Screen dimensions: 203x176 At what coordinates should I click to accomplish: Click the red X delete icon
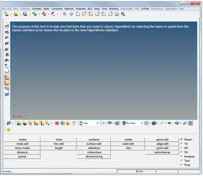click(x=57, y=123)
